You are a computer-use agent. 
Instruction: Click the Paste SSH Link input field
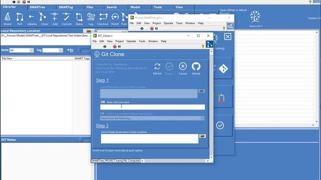[152, 107]
